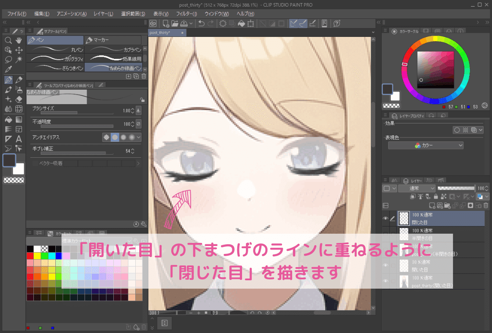Open the 標準カラーセット color set dropdown
Screen dimensions: 492x333
coord(79,241)
